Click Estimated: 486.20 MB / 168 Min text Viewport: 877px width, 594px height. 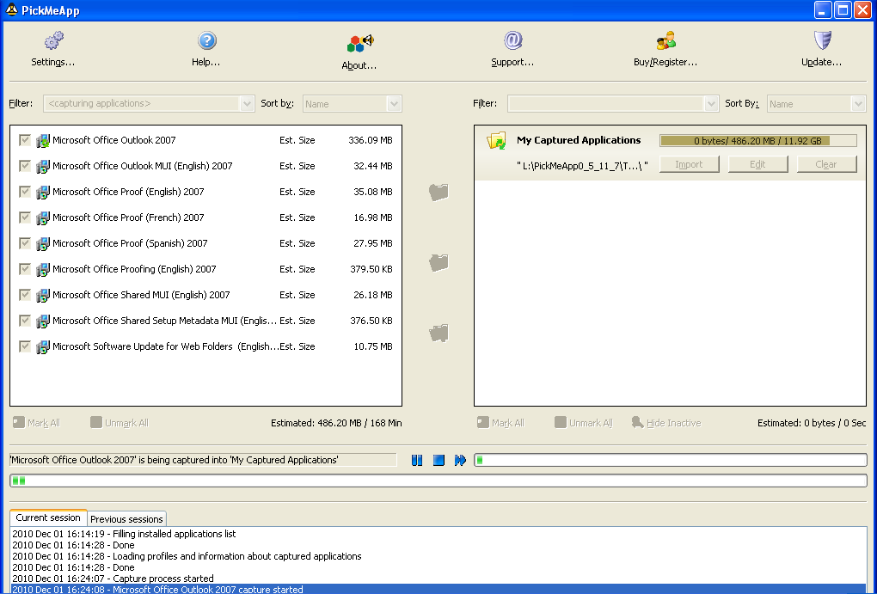[x=336, y=424]
